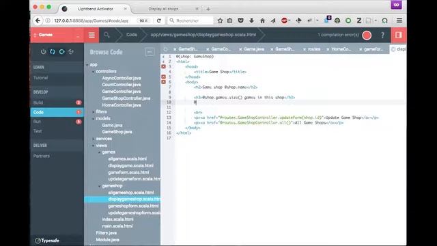This screenshot has height=246, width=437.
Task: Collapse the views folder
Action: tap(94, 146)
